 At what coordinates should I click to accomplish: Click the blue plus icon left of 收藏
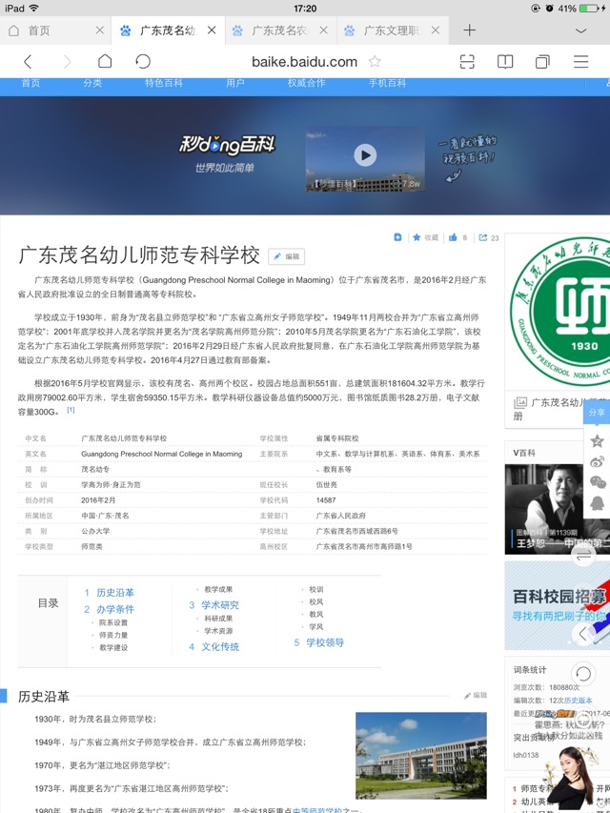tap(397, 237)
